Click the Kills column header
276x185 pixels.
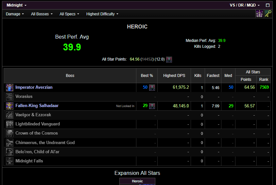tap(198, 76)
